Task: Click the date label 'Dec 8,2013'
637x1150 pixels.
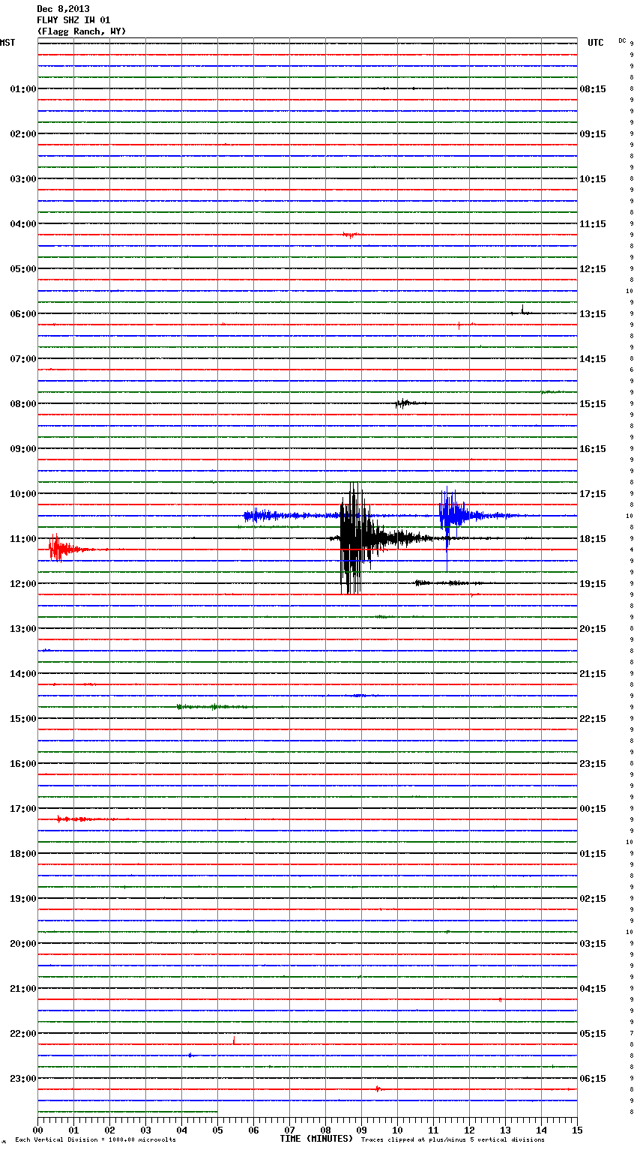Action: (x=63, y=9)
